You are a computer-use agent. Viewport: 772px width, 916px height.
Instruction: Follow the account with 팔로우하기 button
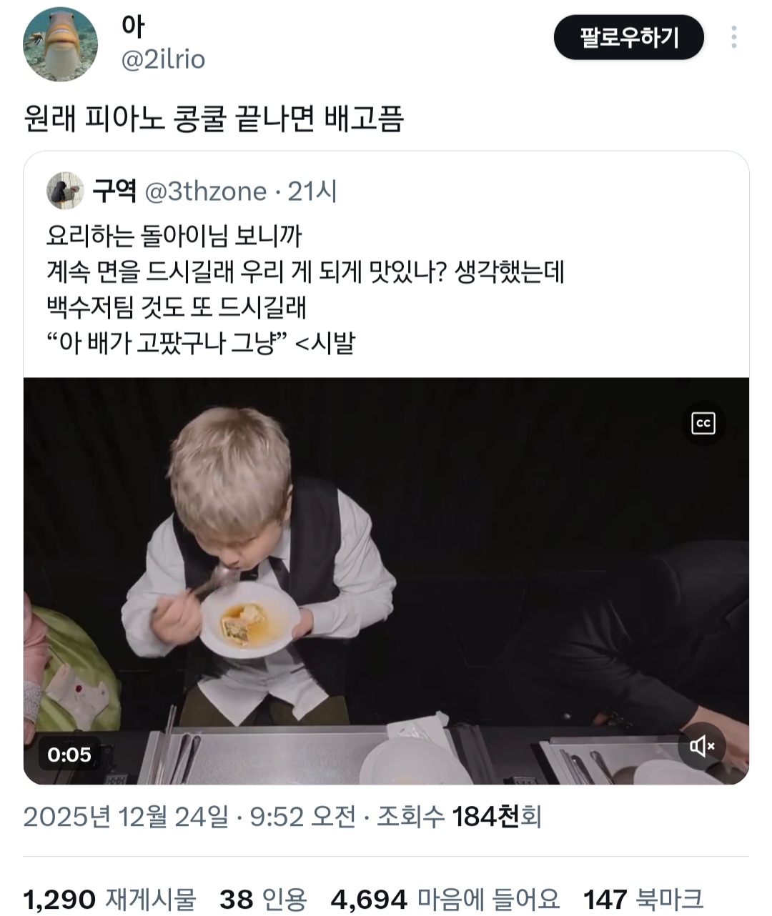pyautogui.click(x=629, y=37)
